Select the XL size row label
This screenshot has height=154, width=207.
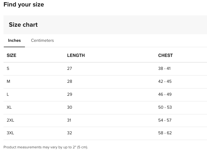9,107
